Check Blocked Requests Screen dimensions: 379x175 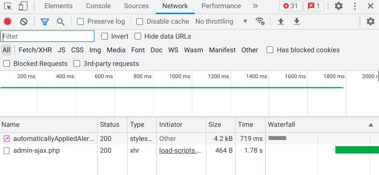(6, 64)
